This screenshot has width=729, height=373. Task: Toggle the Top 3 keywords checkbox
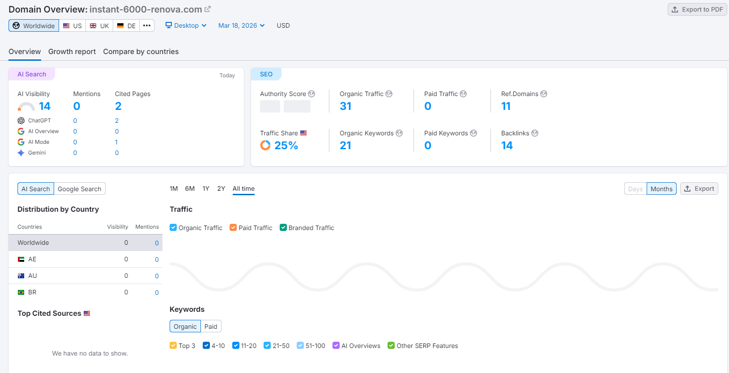click(173, 345)
